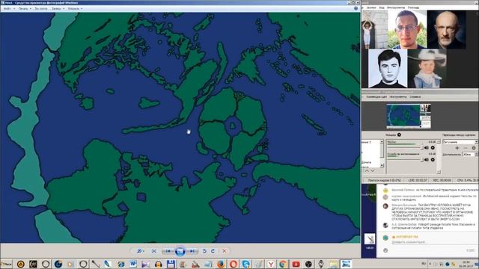Open Вид menu in top right window
Screen dimensions: 479x269
(382, 7)
